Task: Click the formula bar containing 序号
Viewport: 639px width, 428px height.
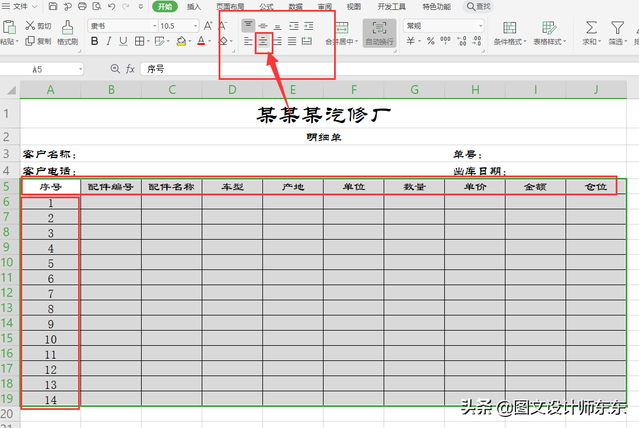Action: point(389,69)
